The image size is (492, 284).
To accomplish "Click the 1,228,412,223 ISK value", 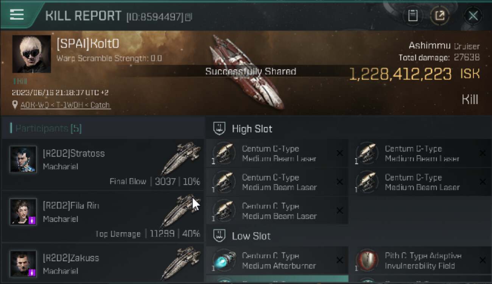I will [x=414, y=74].
